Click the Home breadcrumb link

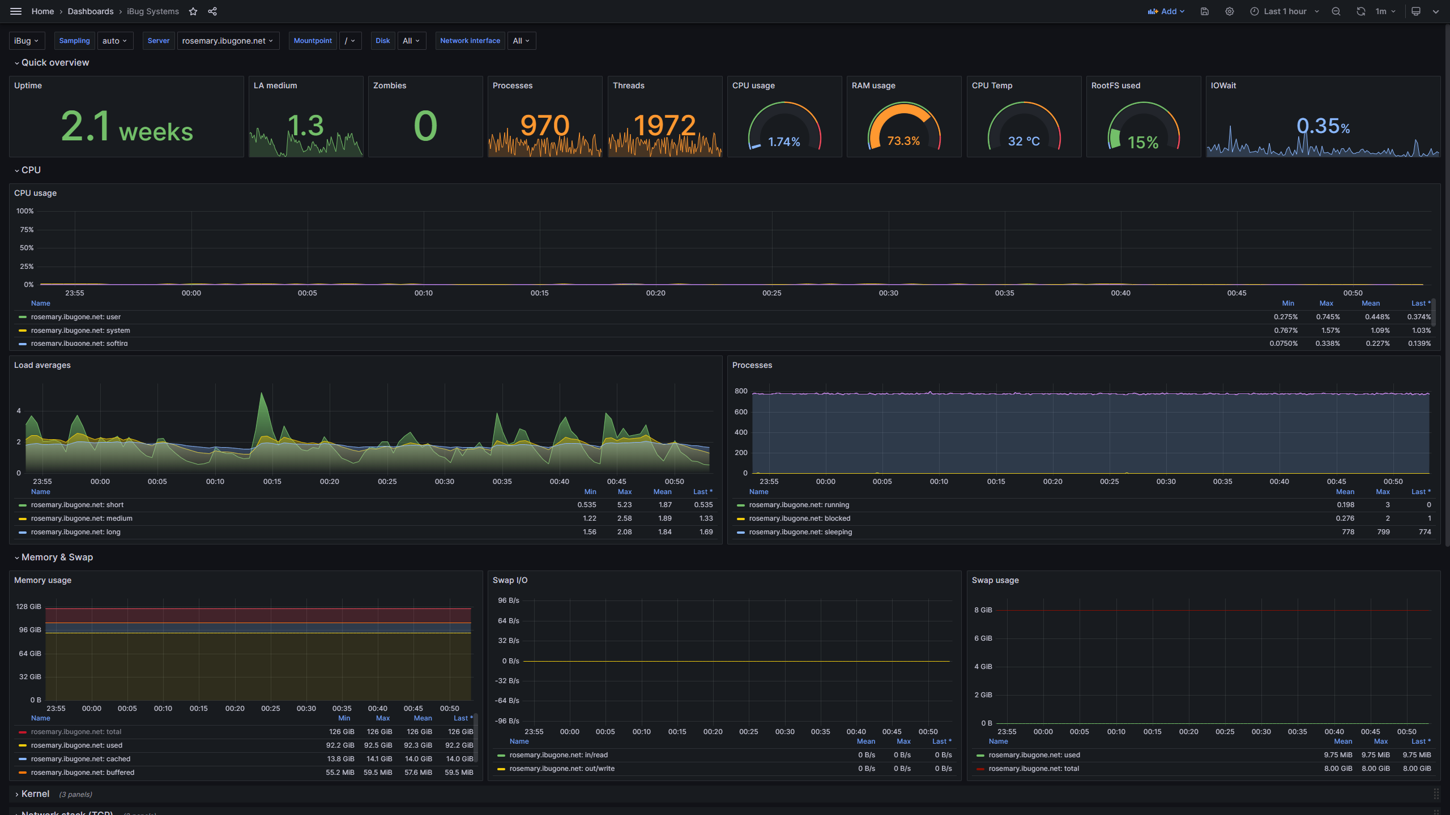(42, 11)
